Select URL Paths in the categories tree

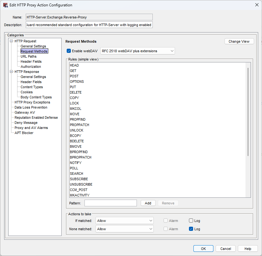pyautogui.click(x=29, y=56)
